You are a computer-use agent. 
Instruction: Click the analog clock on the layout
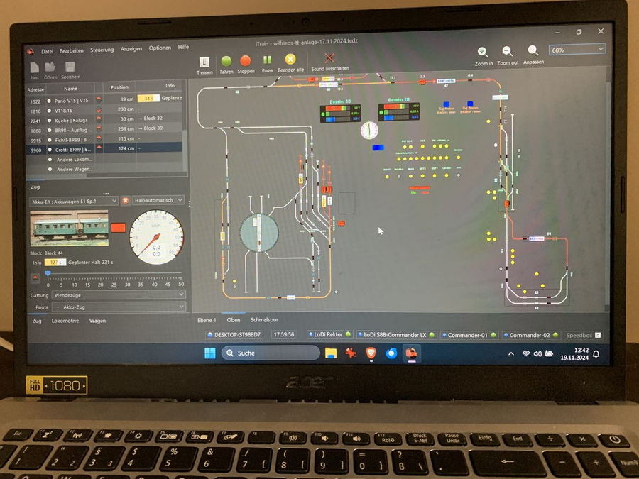pyautogui.click(x=369, y=131)
